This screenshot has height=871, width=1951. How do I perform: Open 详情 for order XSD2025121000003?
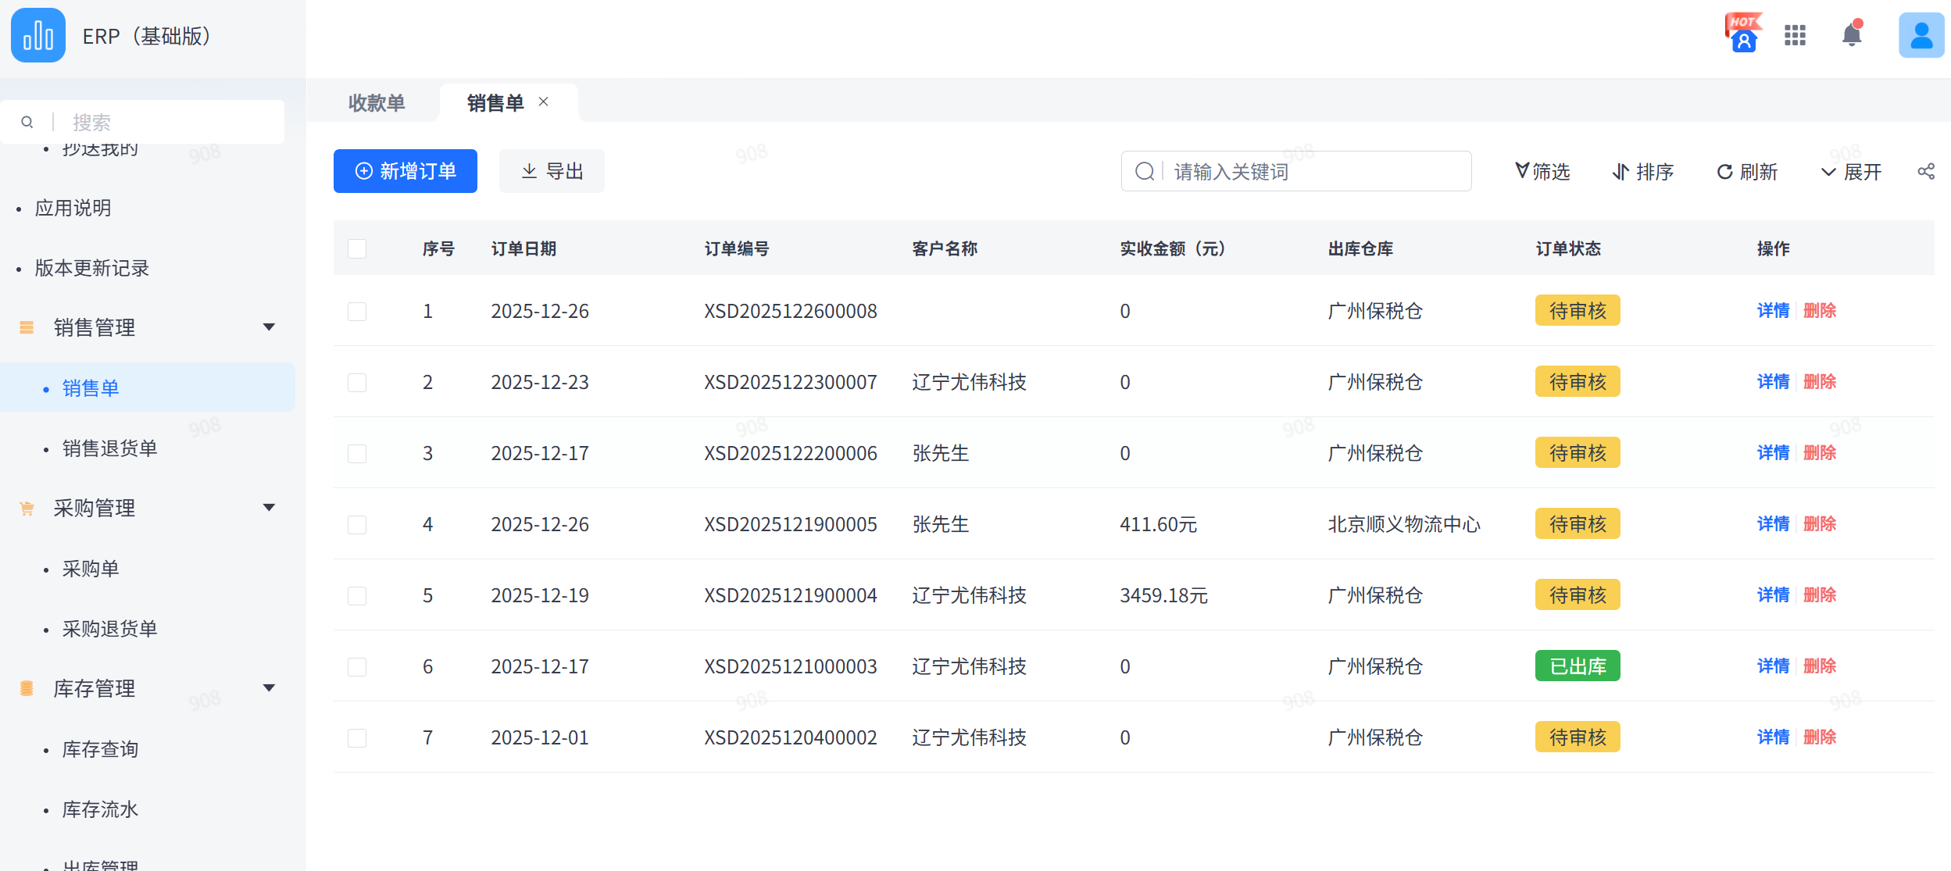(1772, 666)
